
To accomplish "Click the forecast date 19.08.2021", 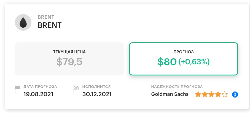I will point(38,94).
